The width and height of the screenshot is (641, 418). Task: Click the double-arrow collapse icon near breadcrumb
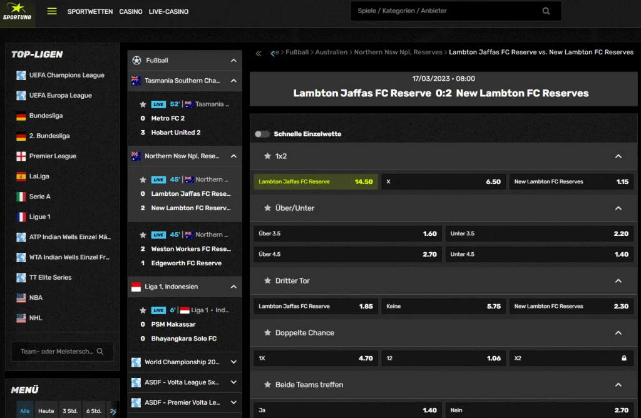(259, 54)
